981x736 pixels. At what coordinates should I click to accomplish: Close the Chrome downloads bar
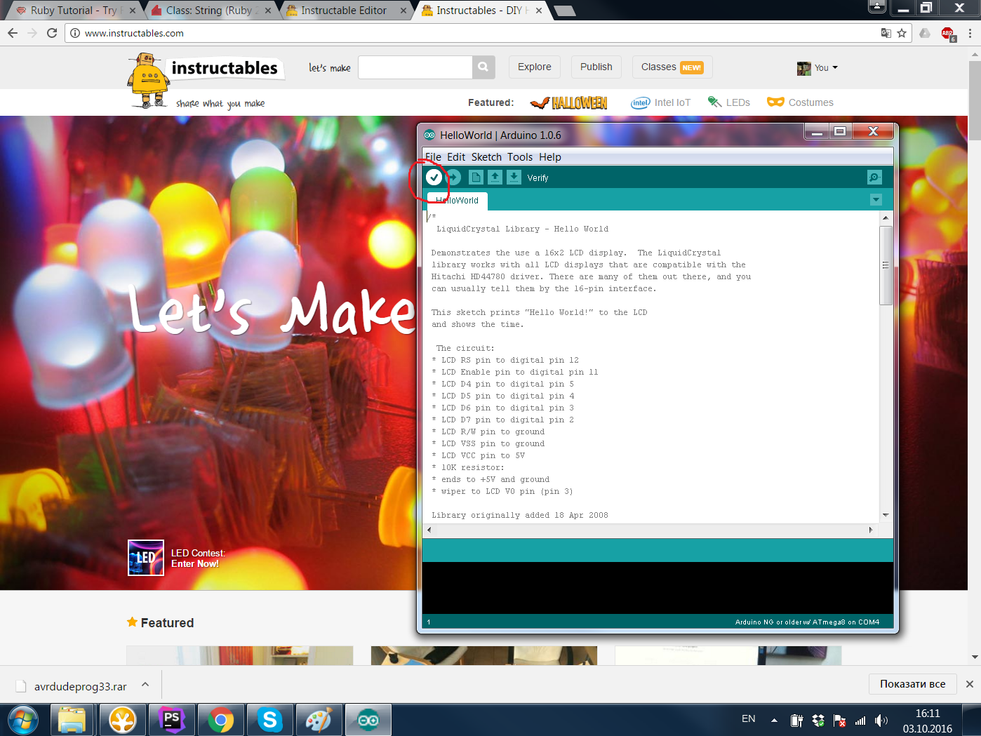(x=970, y=684)
